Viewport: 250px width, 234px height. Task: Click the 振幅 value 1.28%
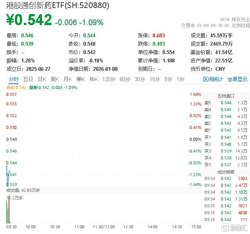pyautogui.click(x=28, y=60)
